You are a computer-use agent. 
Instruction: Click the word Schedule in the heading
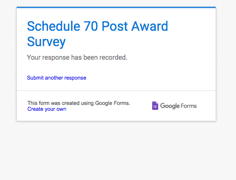coord(53,26)
